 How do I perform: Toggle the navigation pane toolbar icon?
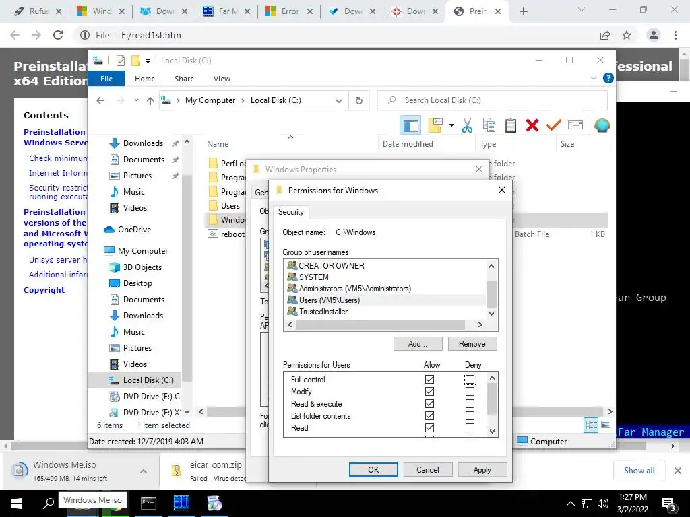410,126
